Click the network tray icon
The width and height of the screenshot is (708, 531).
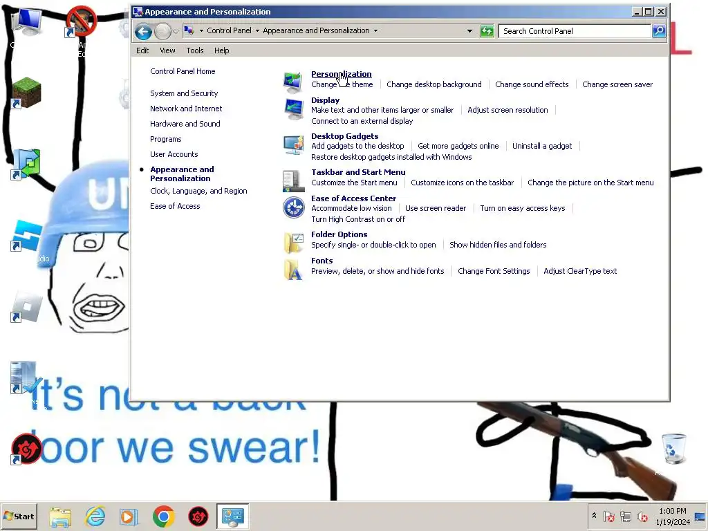[625, 516]
